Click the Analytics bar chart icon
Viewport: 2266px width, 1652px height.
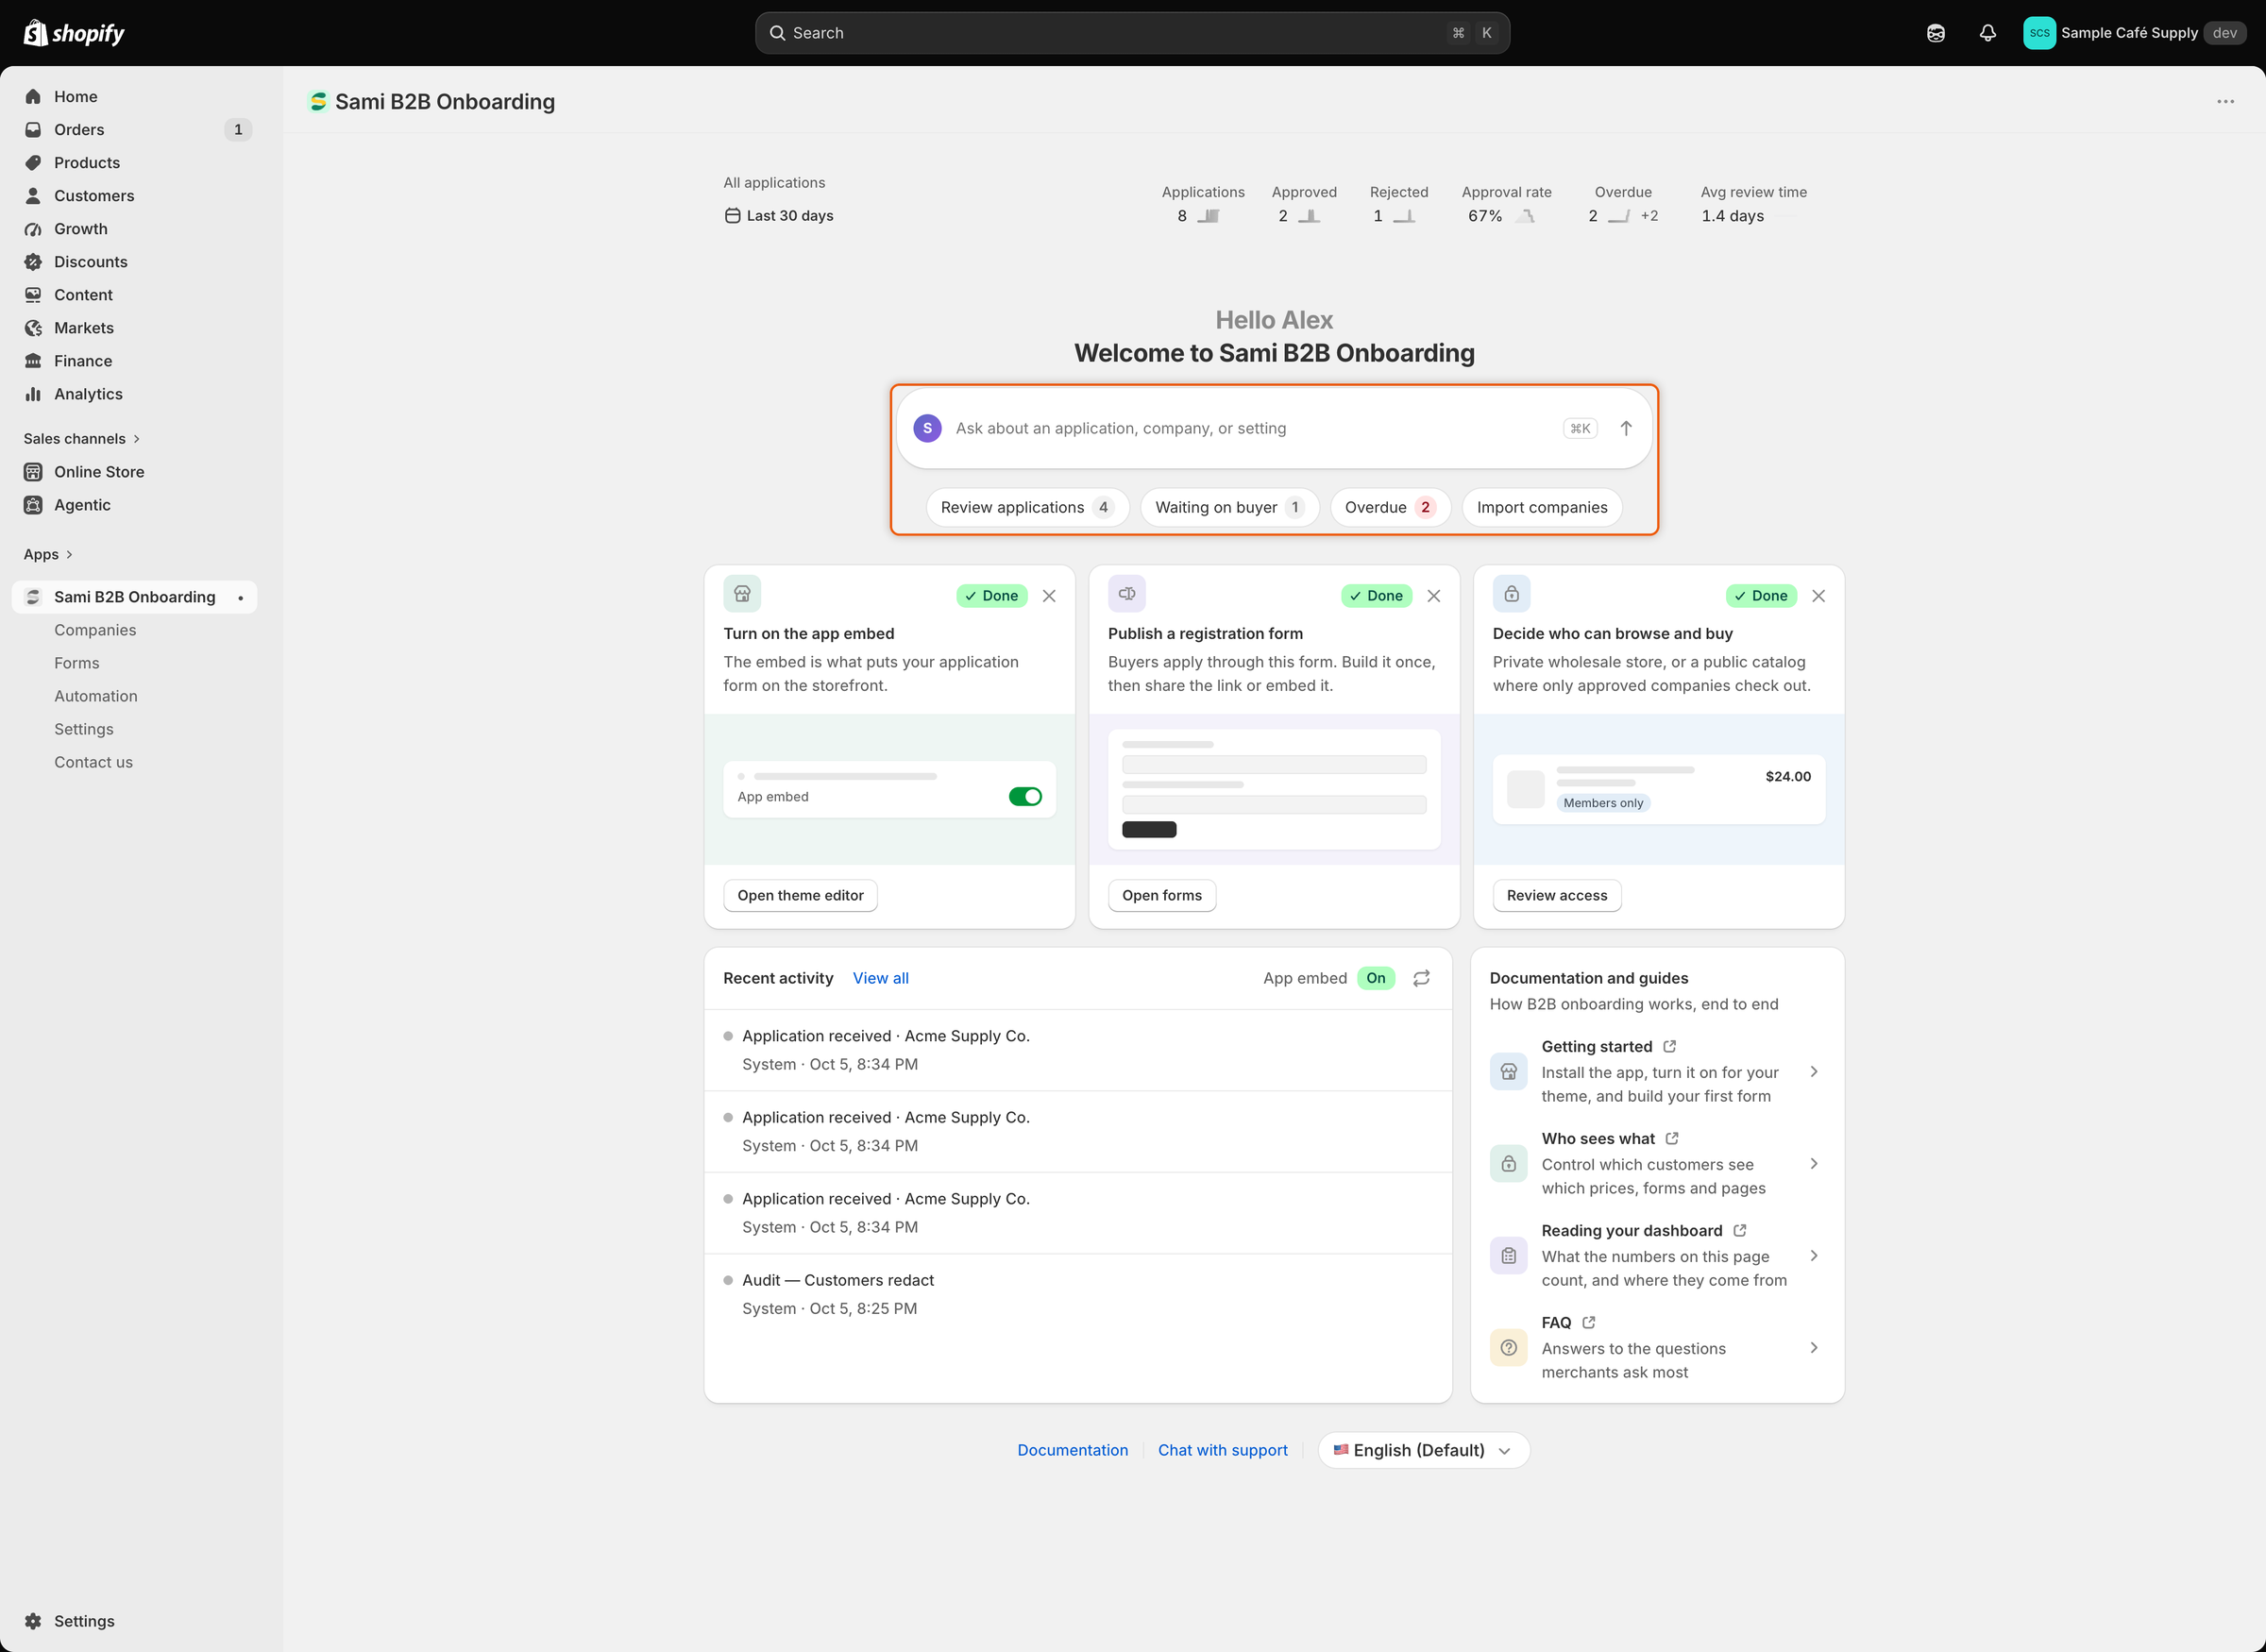coord(33,394)
